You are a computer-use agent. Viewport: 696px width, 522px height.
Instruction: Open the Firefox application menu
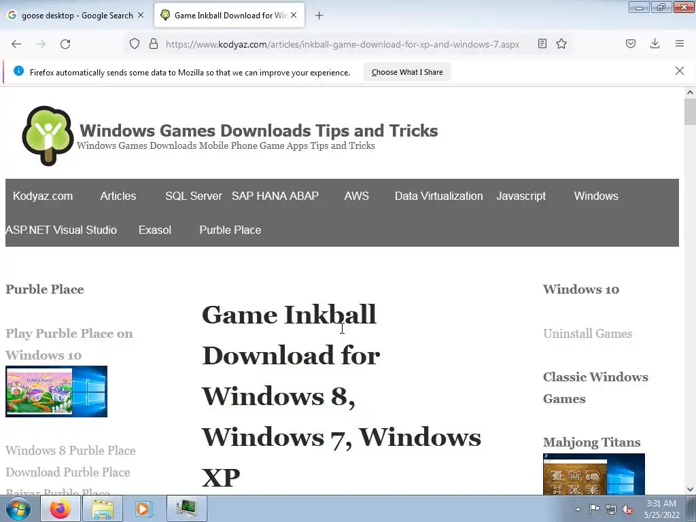680,43
